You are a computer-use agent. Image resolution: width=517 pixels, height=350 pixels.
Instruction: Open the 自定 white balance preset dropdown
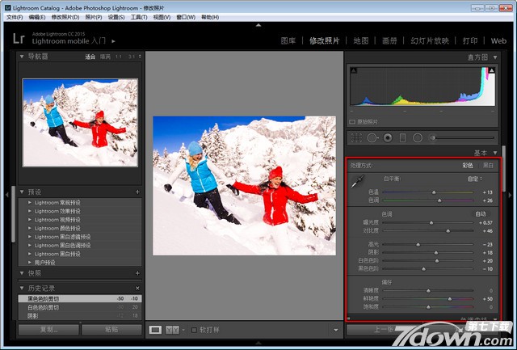tap(475, 179)
